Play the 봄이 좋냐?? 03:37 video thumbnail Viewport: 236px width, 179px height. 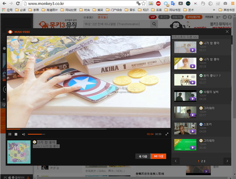click(x=185, y=80)
